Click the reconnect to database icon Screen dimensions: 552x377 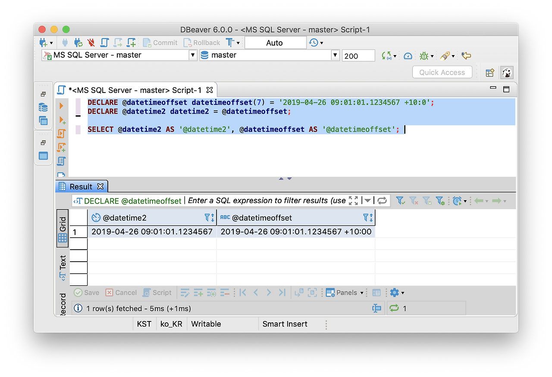tap(78, 43)
